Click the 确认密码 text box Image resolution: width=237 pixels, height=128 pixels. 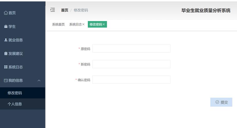point(131,80)
